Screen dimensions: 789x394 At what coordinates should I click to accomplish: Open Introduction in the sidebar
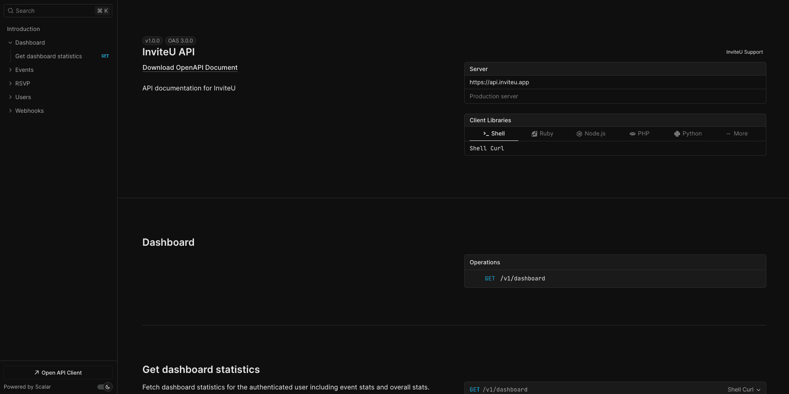click(x=24, y=29)
